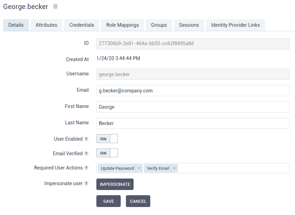Remove the Update Password required action

139,168
